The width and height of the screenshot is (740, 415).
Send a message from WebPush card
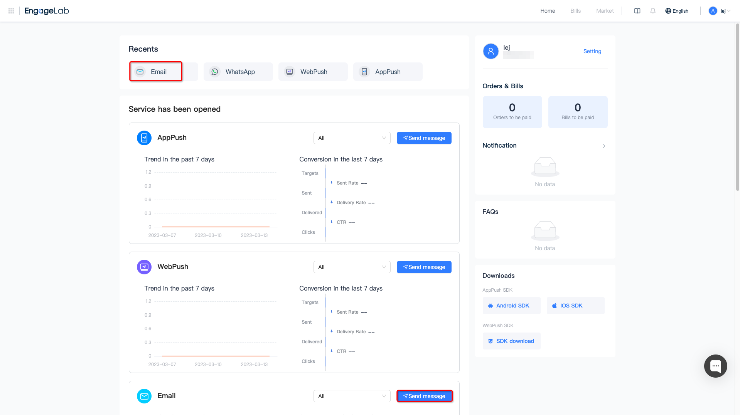424,267
